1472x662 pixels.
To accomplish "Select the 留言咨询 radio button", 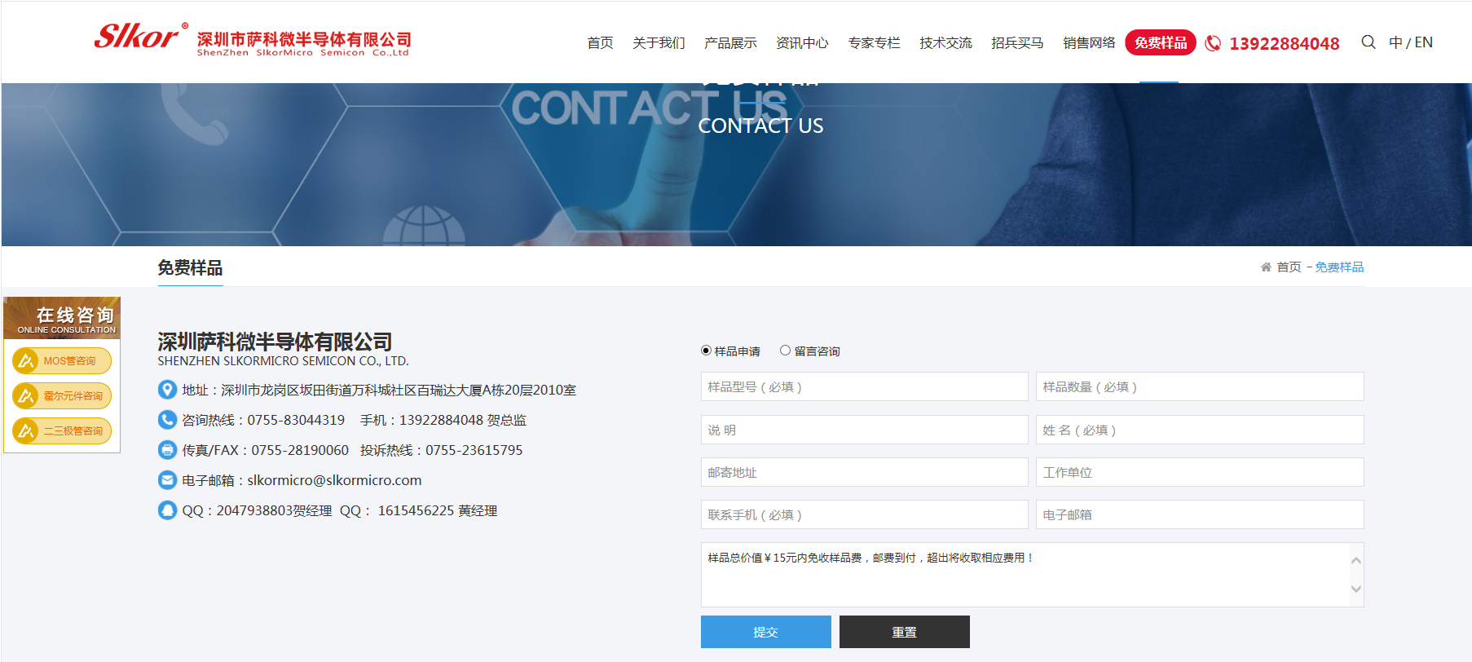I will (785, 351).
